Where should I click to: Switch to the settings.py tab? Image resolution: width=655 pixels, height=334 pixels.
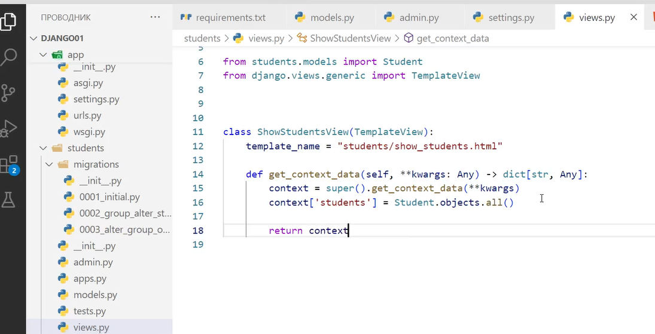click(x=511, y=18)
